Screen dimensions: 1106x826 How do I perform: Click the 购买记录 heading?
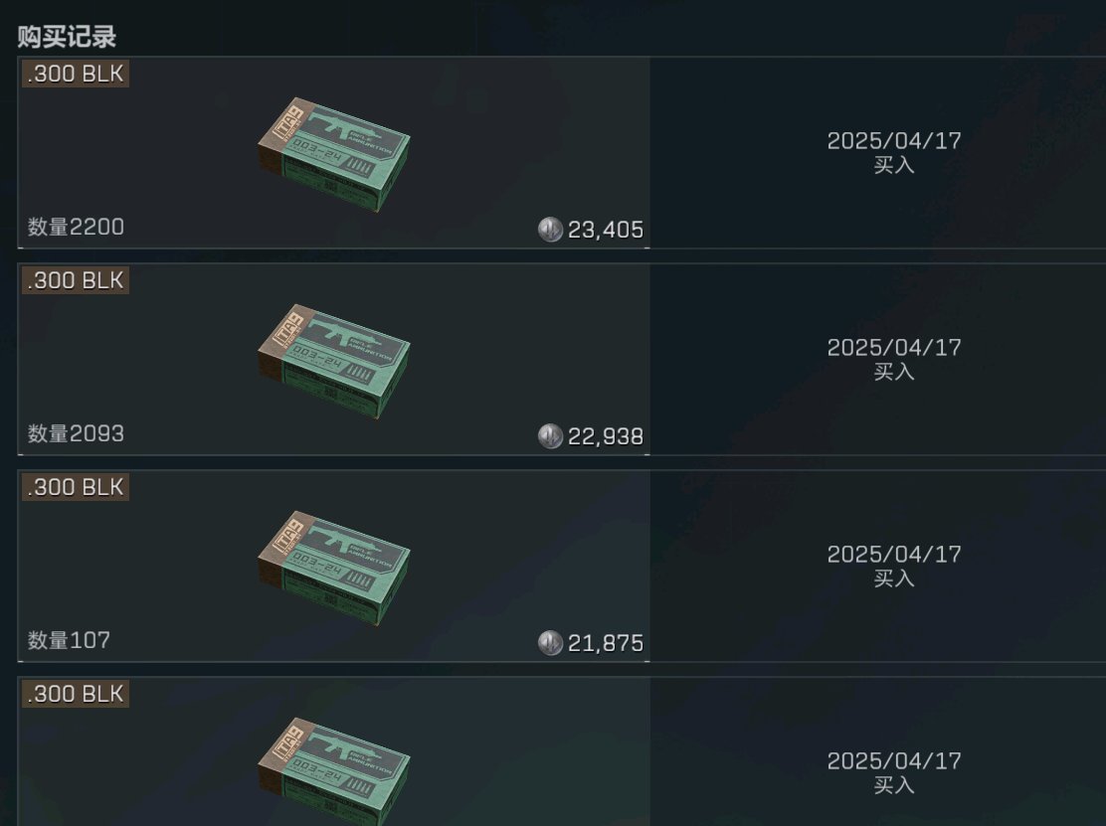pos(67,37)
